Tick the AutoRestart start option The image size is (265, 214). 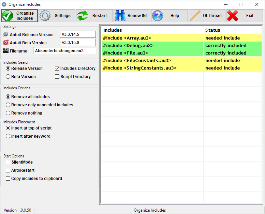[x=8, y=170]
